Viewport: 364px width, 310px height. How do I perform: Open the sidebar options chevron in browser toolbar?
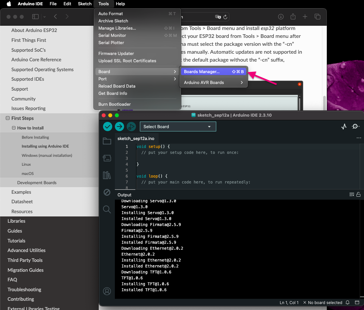44,17
